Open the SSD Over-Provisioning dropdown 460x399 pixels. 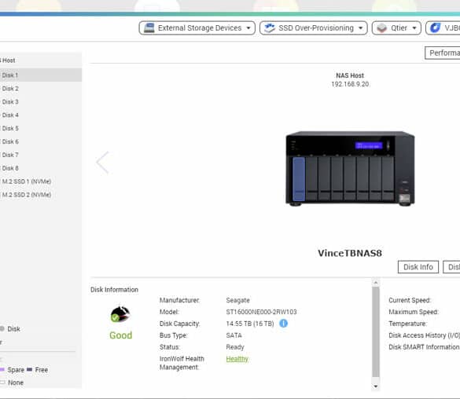tap(313, 27)
